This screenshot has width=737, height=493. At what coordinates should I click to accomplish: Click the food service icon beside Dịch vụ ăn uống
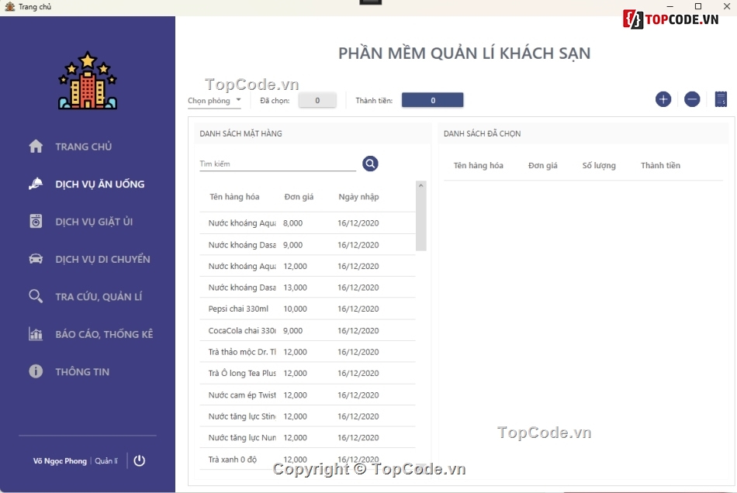click(35, 184)
